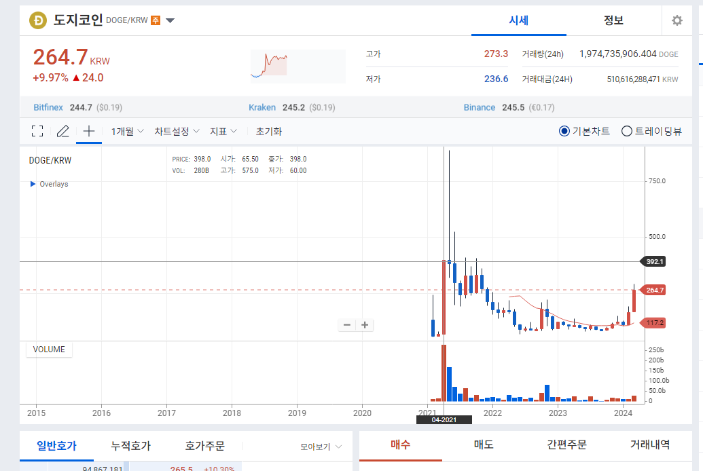Click the 117.2 moving average tag
The width and height of the screenshot is (703, 471).
pyautogui.click(x=654, y=322)
